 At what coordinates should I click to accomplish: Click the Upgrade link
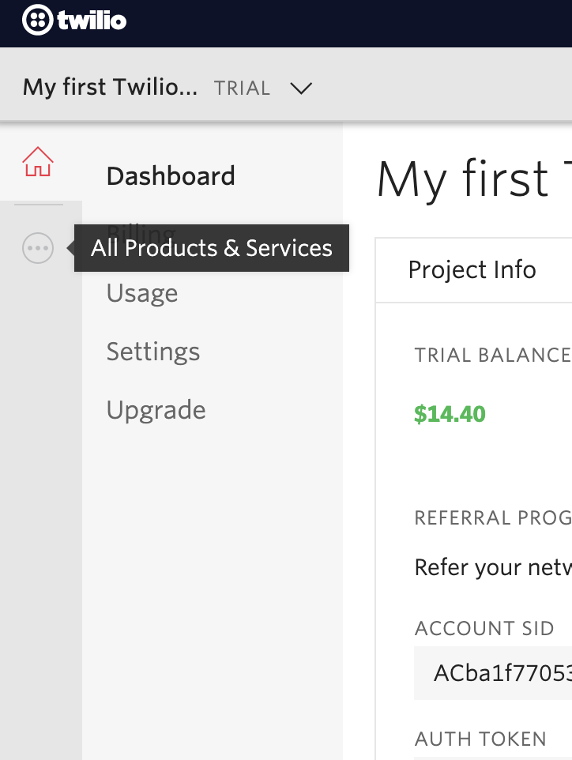click(156, 410)
